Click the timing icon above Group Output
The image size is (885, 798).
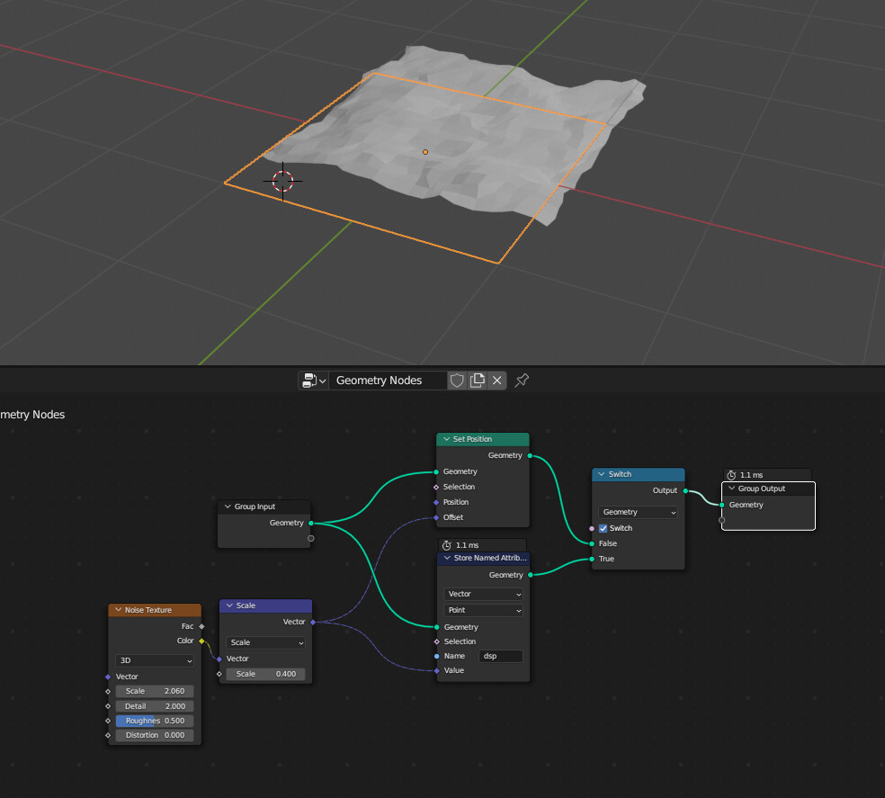pos(731,476)
